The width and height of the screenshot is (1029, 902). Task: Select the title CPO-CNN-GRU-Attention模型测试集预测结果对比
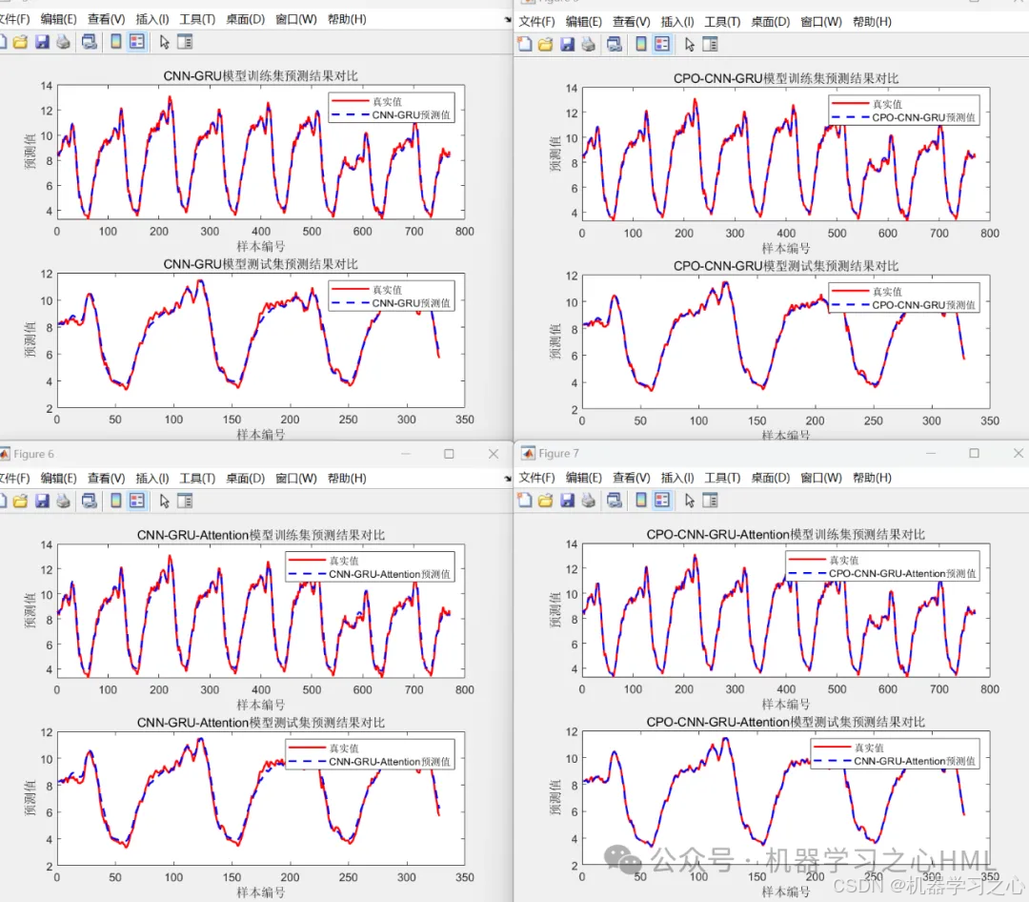(785, 722)
